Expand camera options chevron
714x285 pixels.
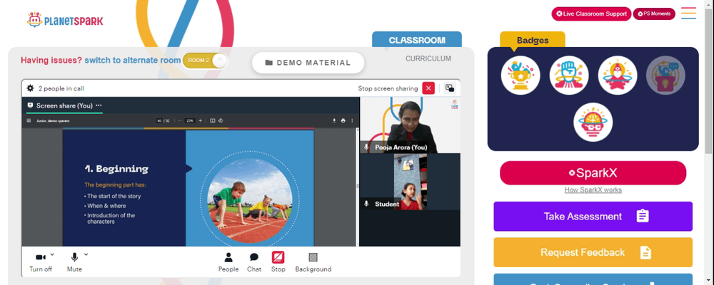pyautogui.click(x=52, y=254)
